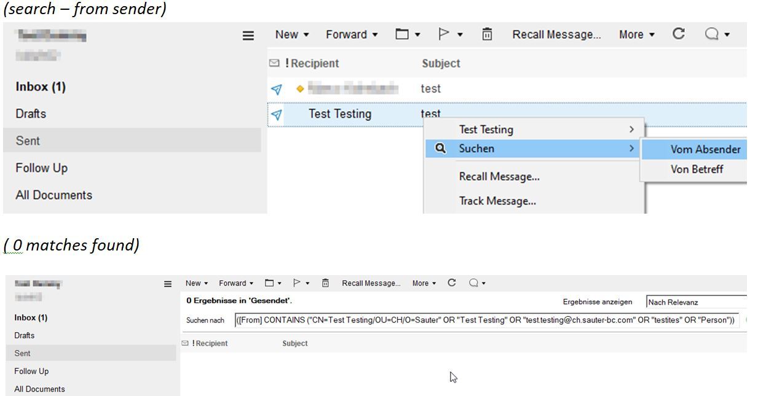Select Von Betreff in the search submenu
The image size is (774, 396).
(x=697, y=169)
